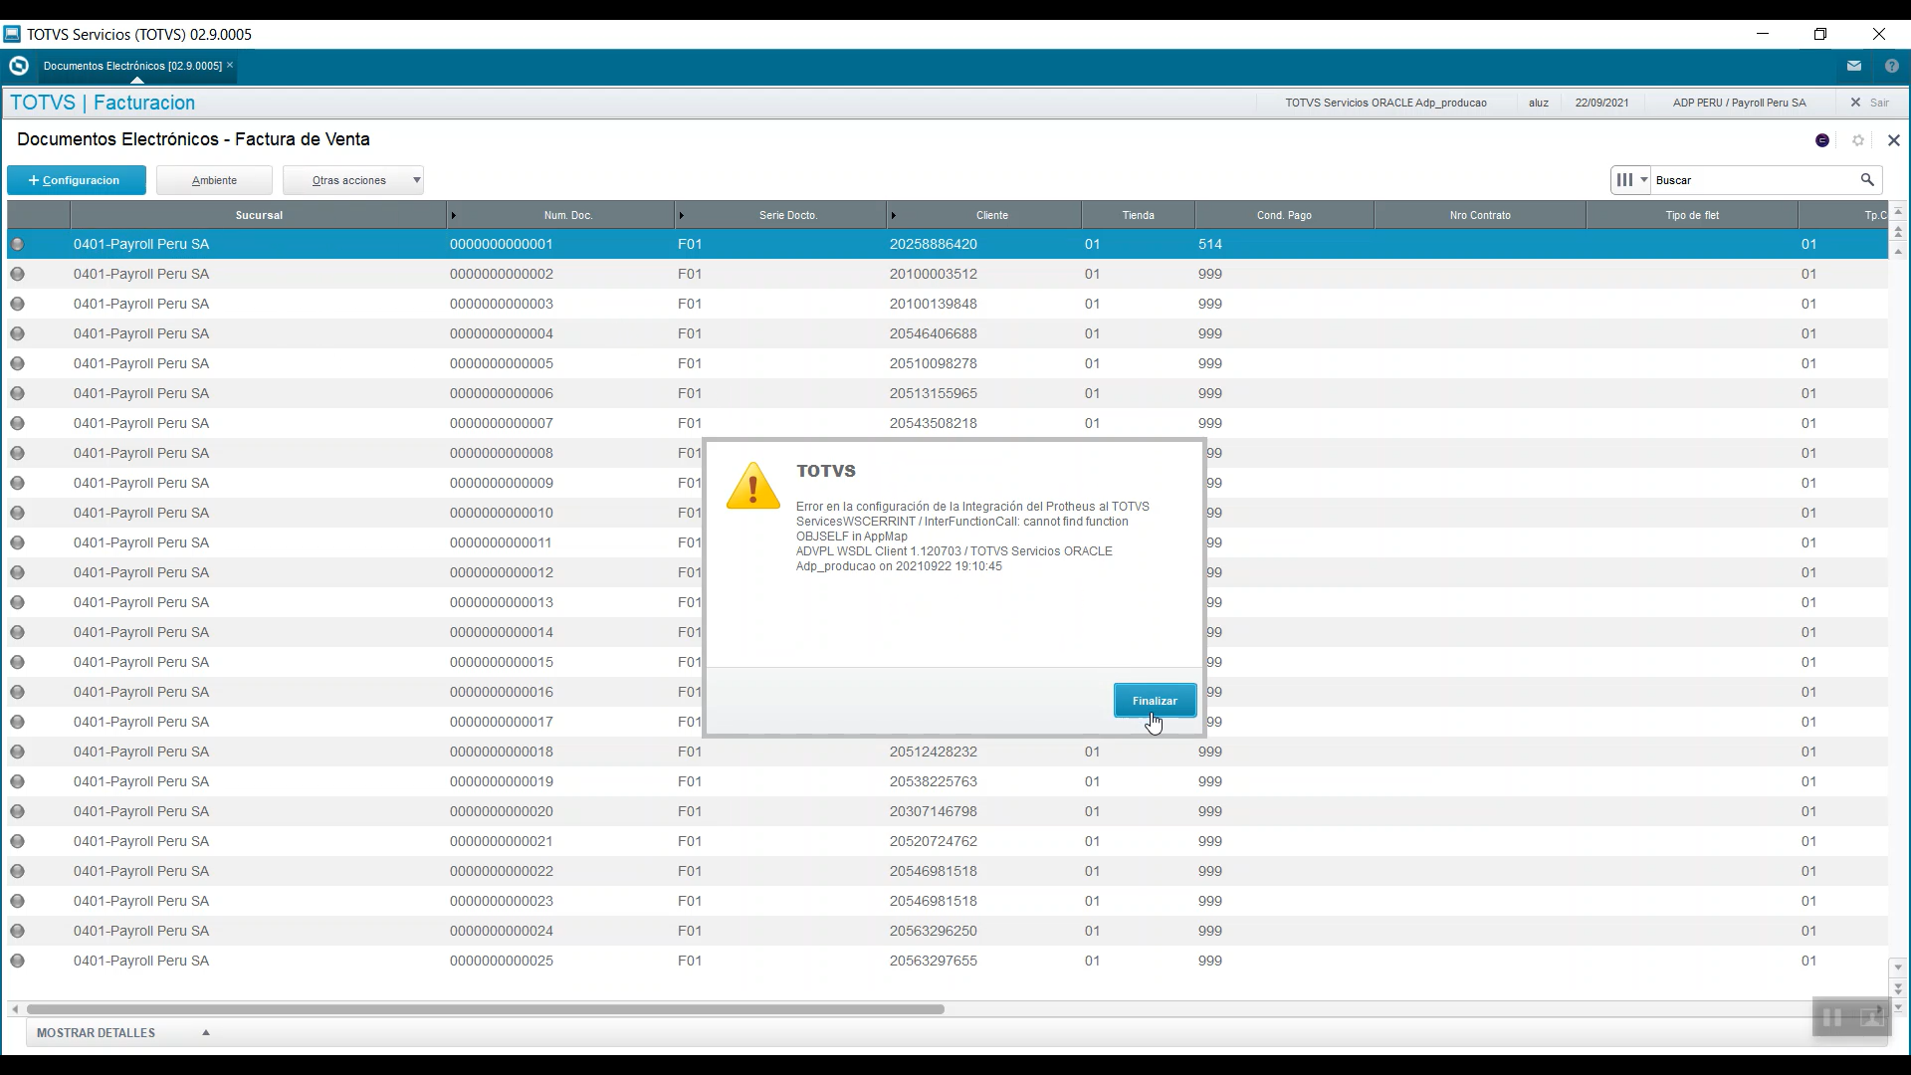1911x1075 pixels.
Task: Click client cell 20563297655
Action: tap(934, 961)
